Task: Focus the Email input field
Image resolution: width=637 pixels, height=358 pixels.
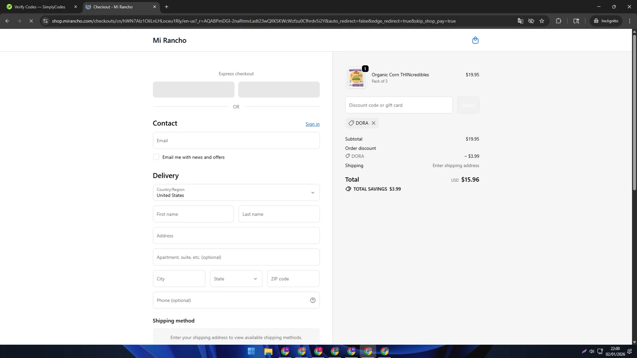Action: pos(236,140)
